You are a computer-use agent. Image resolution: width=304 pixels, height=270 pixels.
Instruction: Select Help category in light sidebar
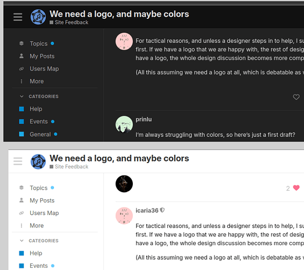click(36, 253)
